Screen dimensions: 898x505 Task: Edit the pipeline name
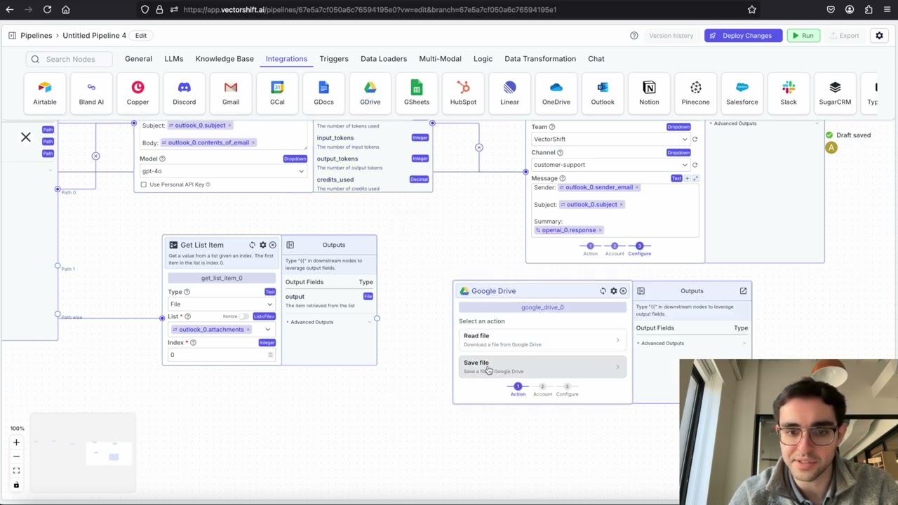point(141,36)
